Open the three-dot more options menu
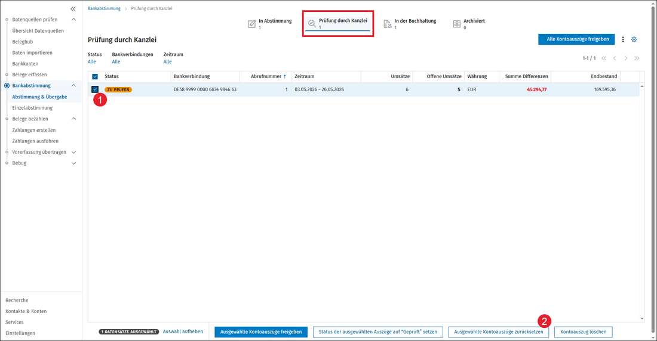Viewport: 657px width, 341px height. coord(622,39)
